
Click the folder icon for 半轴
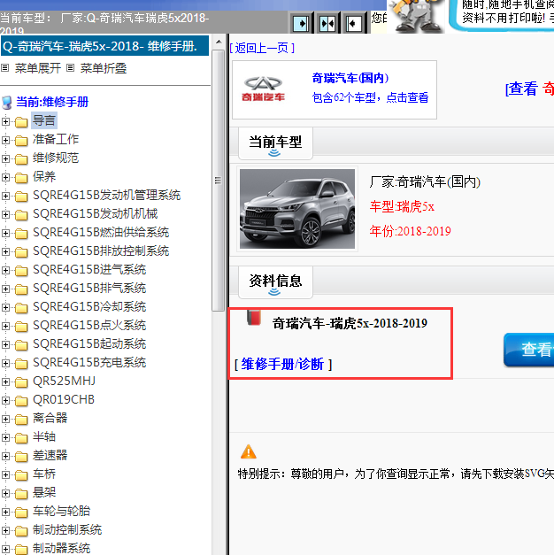[21, 438]
